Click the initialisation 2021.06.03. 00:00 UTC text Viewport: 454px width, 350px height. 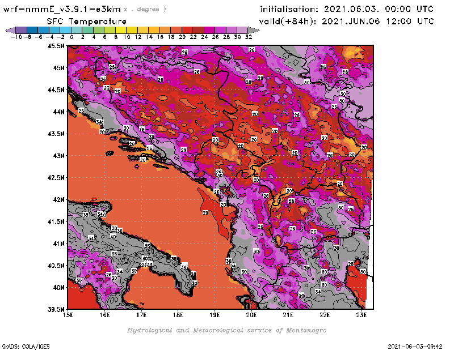click(x=347, y=9)
